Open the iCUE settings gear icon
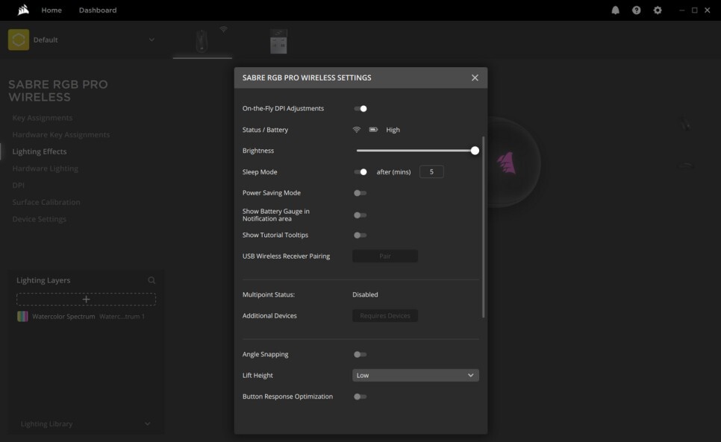The width and height of the screenshot is (721, 442). coord(658,10)
